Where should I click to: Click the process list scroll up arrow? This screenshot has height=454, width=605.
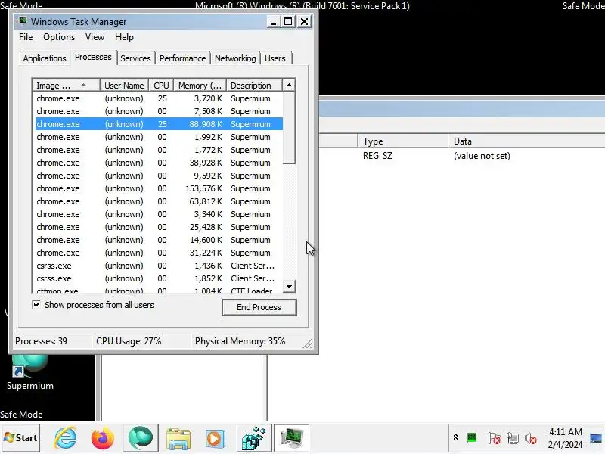(289, 85)
